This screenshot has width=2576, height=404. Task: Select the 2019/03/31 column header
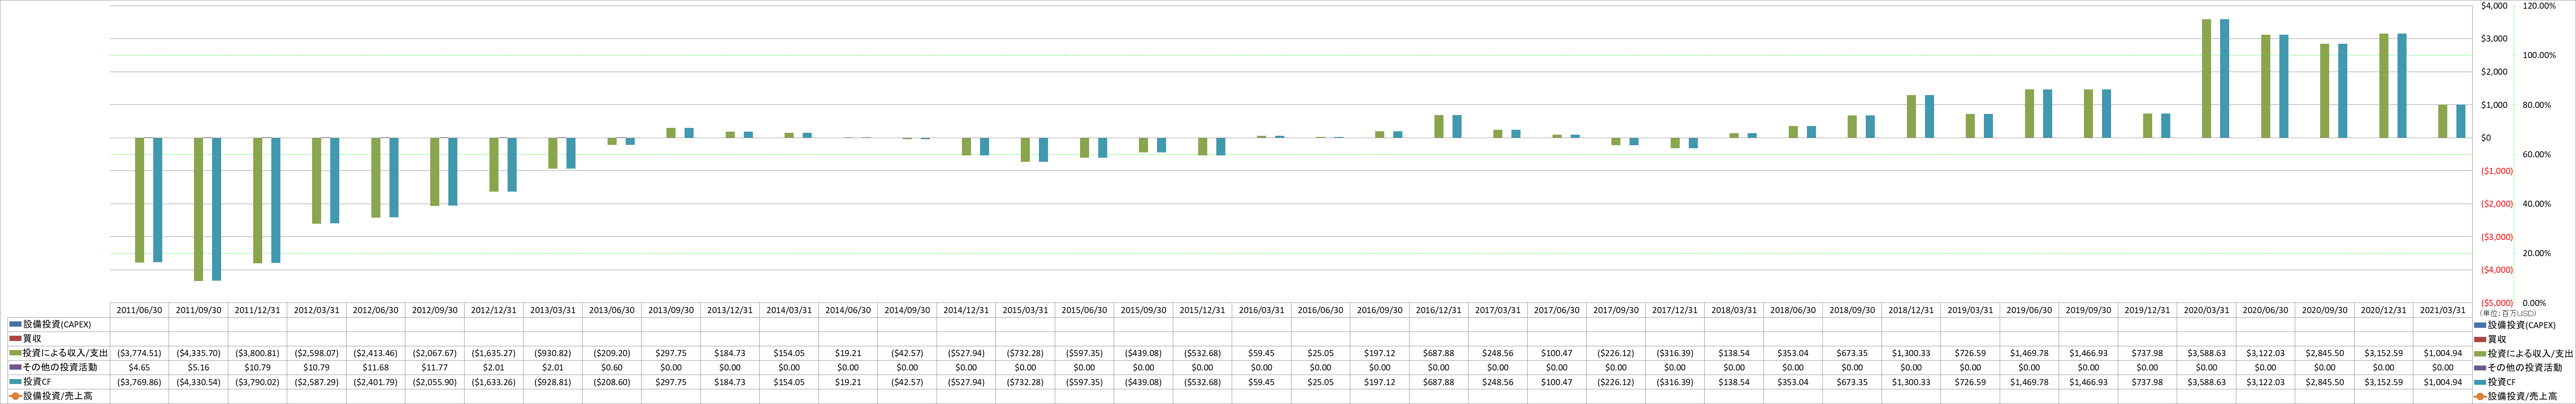[x=1970, y=310]
